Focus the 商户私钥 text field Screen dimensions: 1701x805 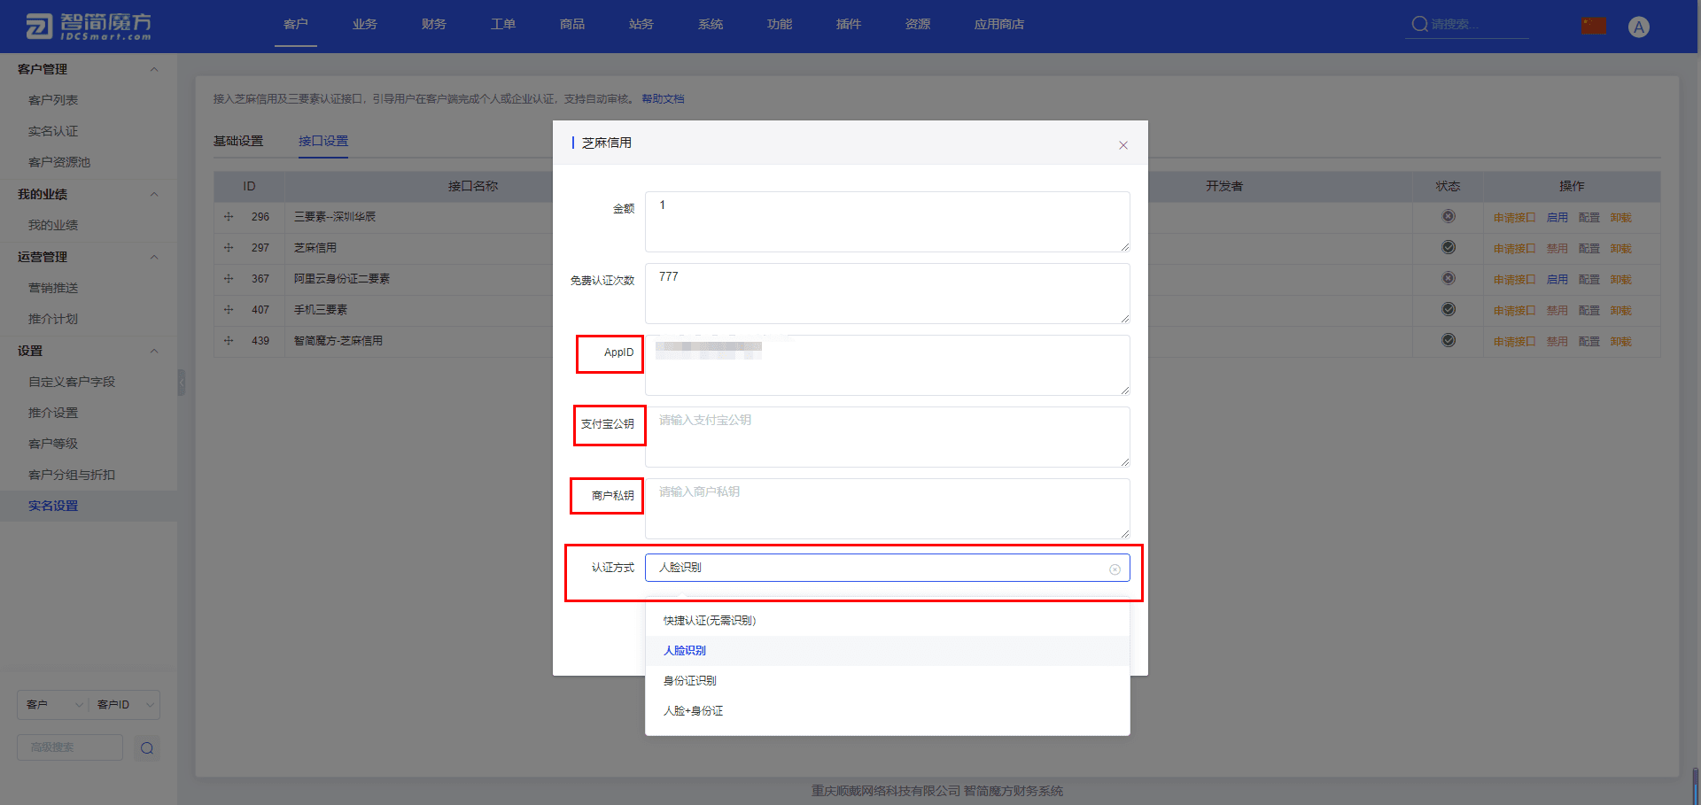(x=888, y=508)
